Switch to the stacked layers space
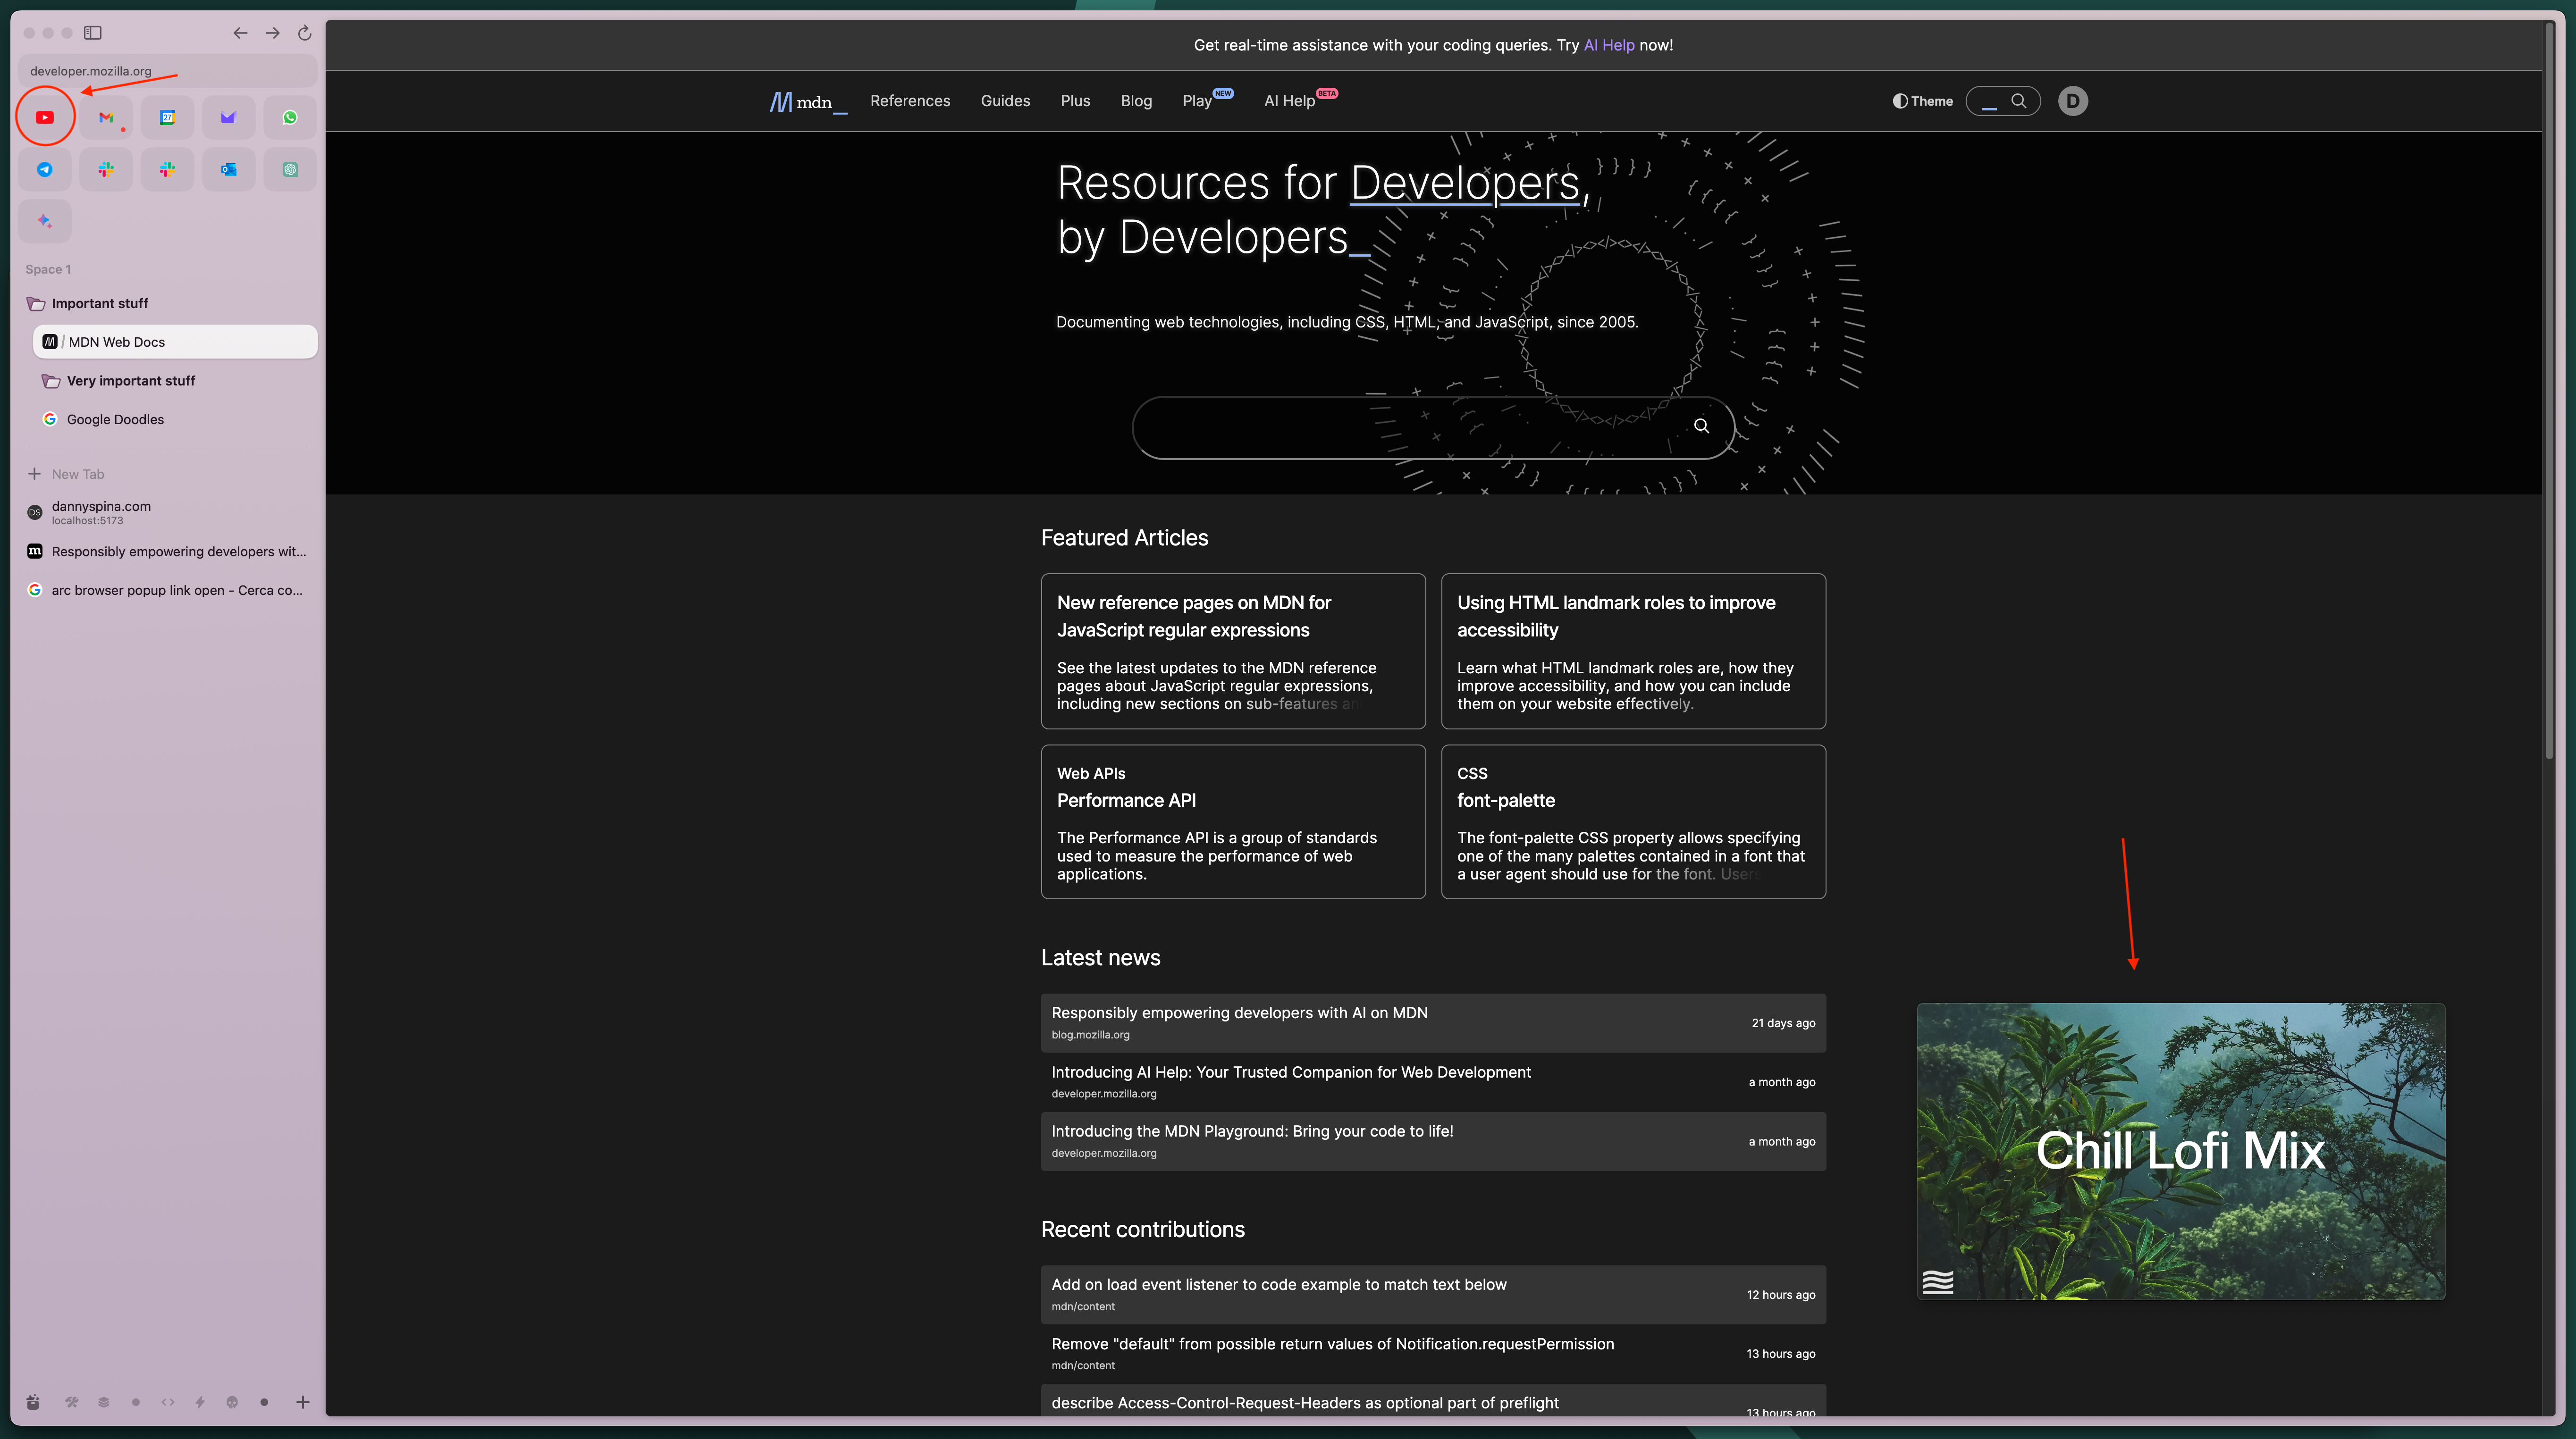The width and height of the screenshot is (2576, 1439). pos(104,1402)
